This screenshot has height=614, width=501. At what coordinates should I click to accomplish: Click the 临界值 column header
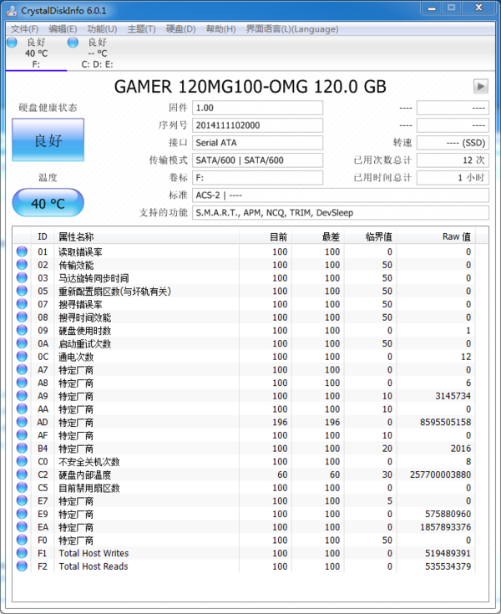pyautogui.click(x=370, y=236)
